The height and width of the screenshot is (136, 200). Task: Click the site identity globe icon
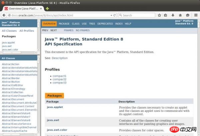[9, 15]
